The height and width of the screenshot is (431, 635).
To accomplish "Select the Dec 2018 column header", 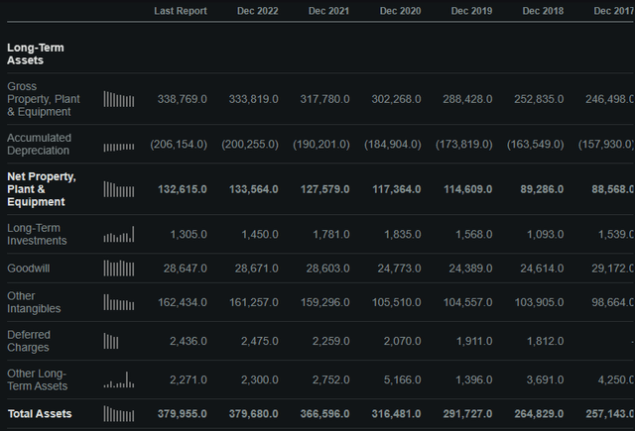I will tap(543, 11).
